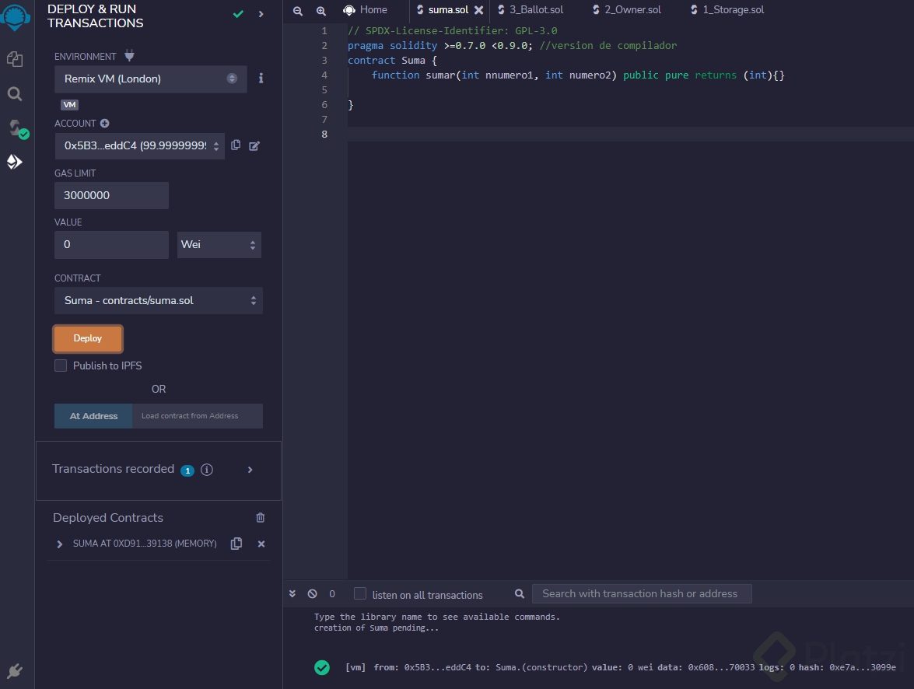
Task: Show Transactions recorded info icon
Action: [x=206, y=470]
